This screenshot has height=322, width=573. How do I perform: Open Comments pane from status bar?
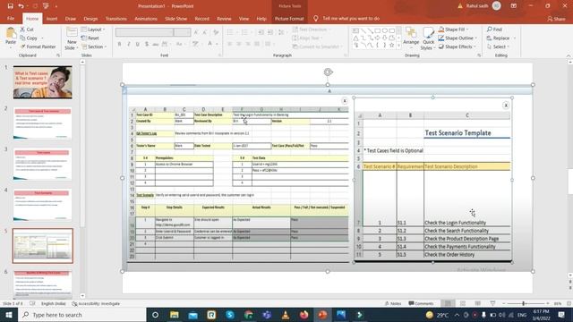[421, 303]
